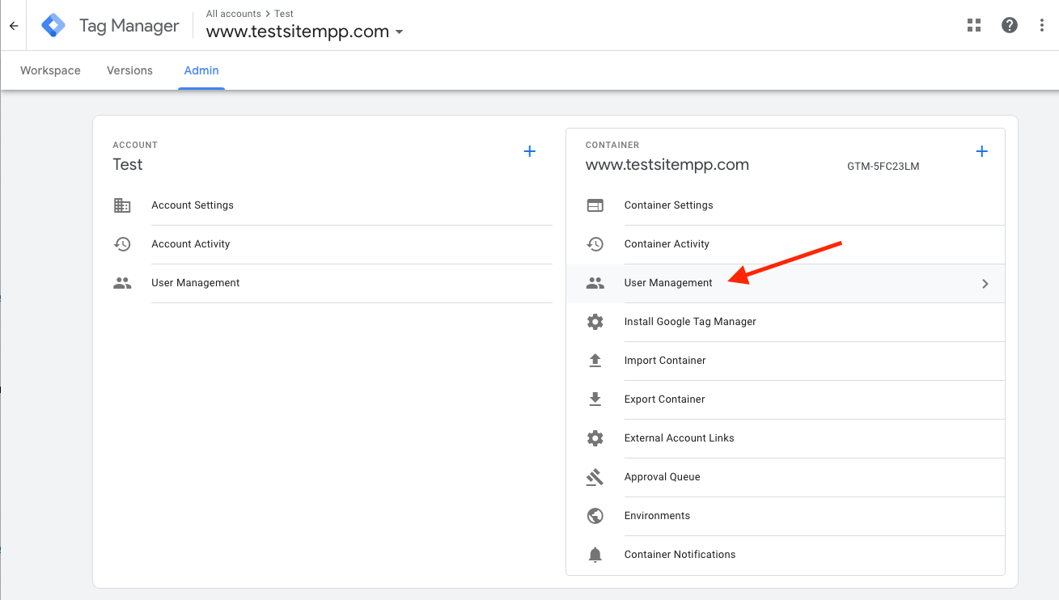Click the Approval Queue gavel icon
This screenshot has height=600, width=1059.
[595, 477]
